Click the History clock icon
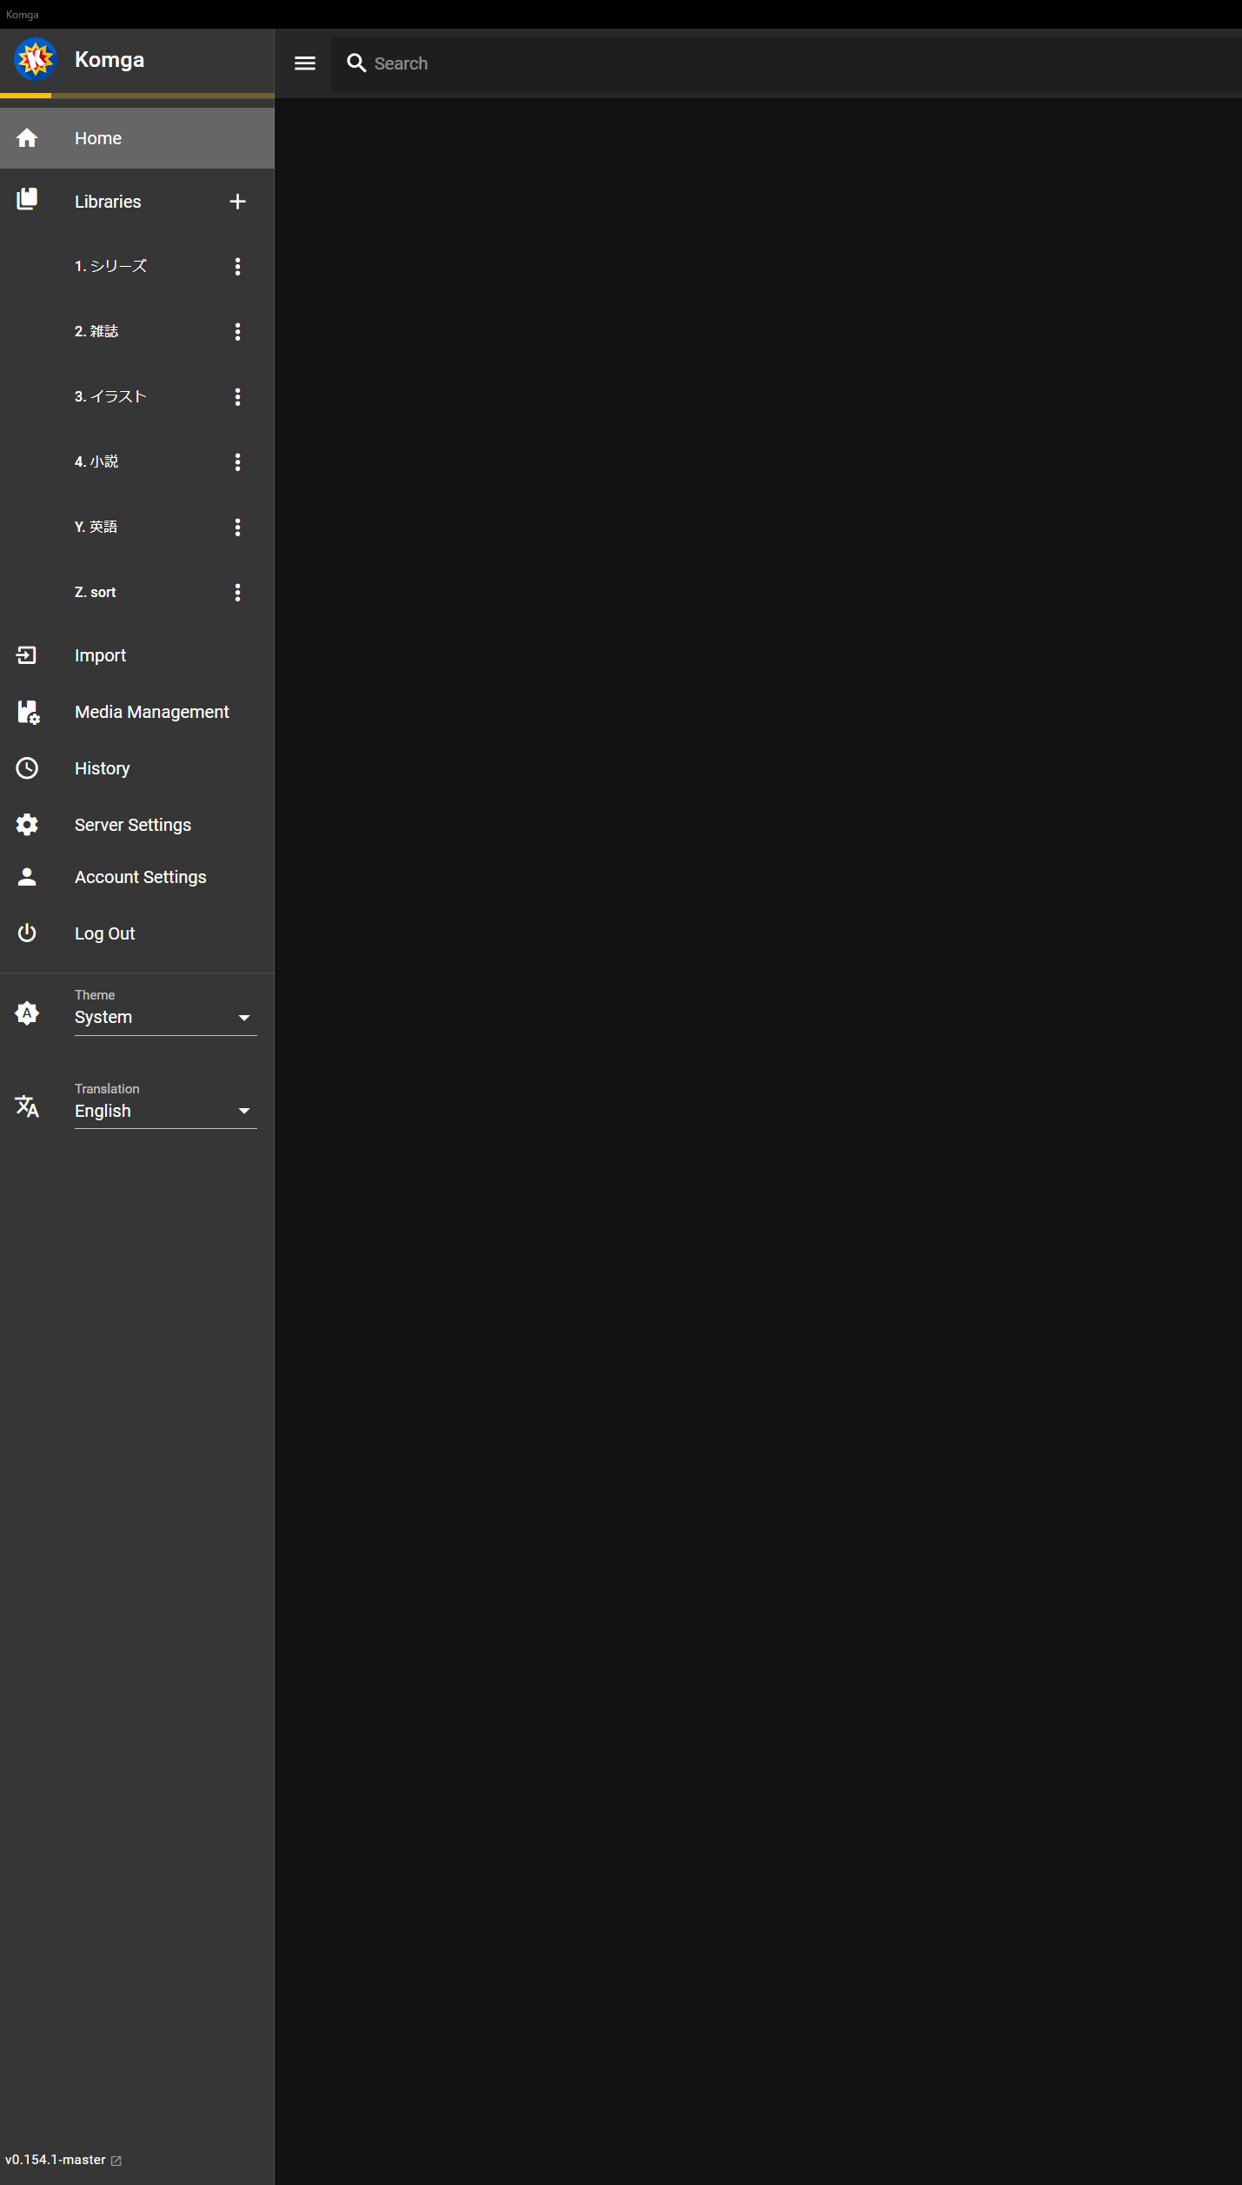Viewport: 1242px width, 2185px height. [x=27, y=768]
